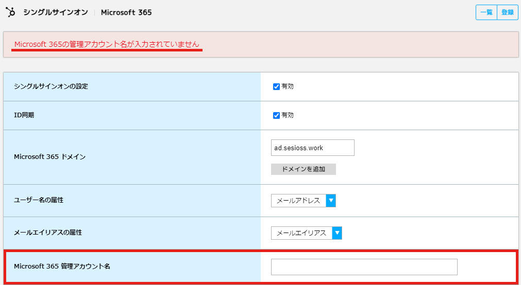This screenshot has height=285, width=521.
Task: Open the ユーザー名の属性 dropdown
Action: tap(304, 201)
